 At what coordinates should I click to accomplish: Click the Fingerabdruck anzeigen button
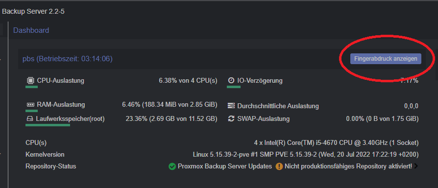pos(386,59)
